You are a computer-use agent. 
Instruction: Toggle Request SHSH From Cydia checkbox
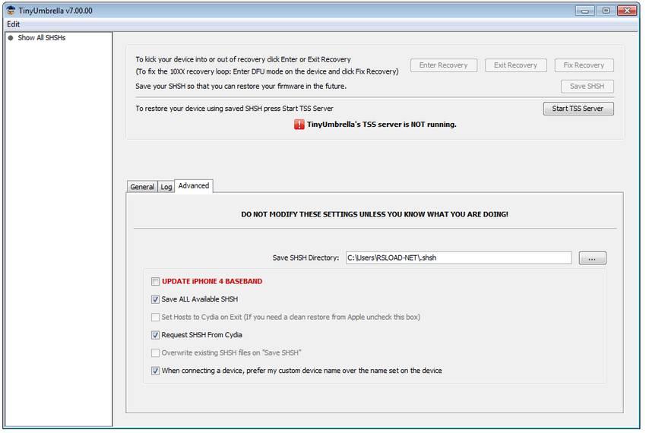tap(155, 335)
